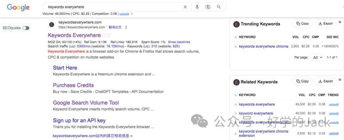Open trend chart bars under the search box

pyautogui.click(x=124, y=14)
